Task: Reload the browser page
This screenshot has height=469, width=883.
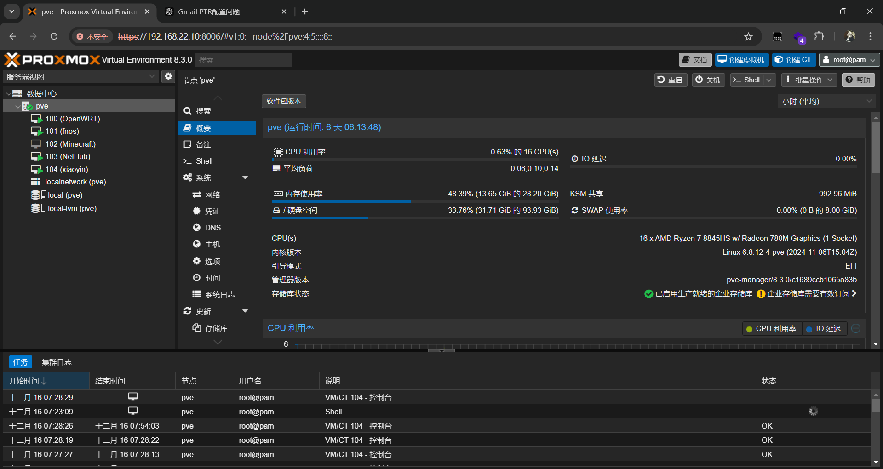Action: [x=54, y=36]
